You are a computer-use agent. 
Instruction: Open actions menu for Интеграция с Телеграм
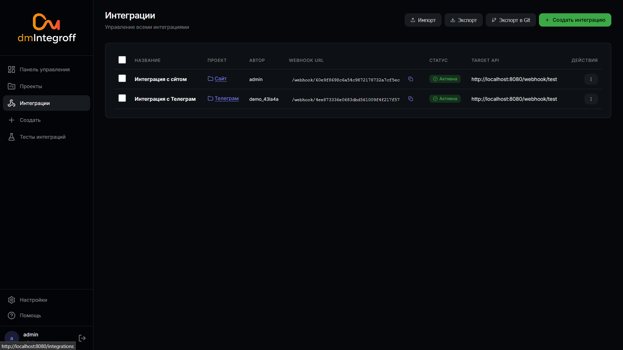coord(591,99)
